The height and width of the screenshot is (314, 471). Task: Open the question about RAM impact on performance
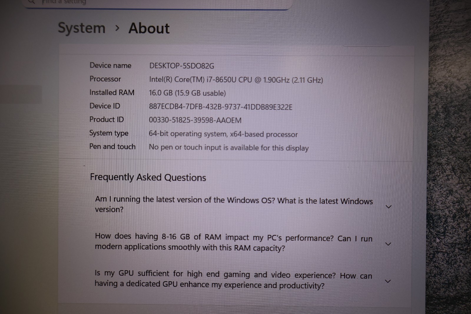(x=233, y=242)
